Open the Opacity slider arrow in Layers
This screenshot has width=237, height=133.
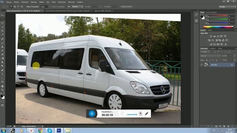pos(234,56)
